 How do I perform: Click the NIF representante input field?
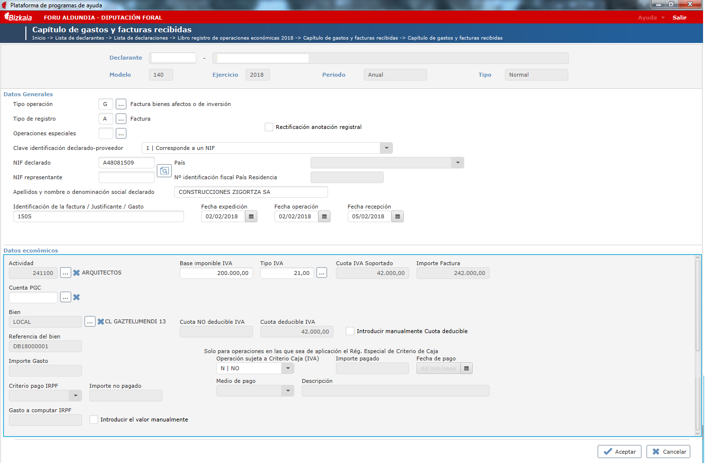pos(126,177)
